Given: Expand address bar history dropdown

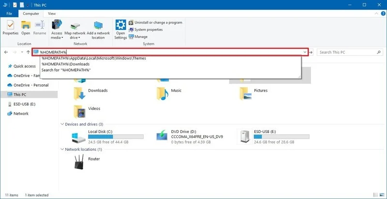Looking at the screenshot, I should coord(305,52).
